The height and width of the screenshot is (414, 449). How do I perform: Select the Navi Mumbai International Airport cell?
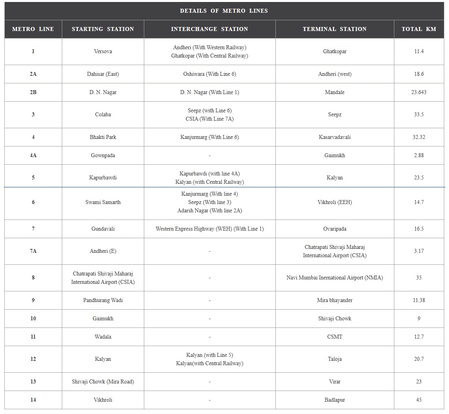(334, 277)
